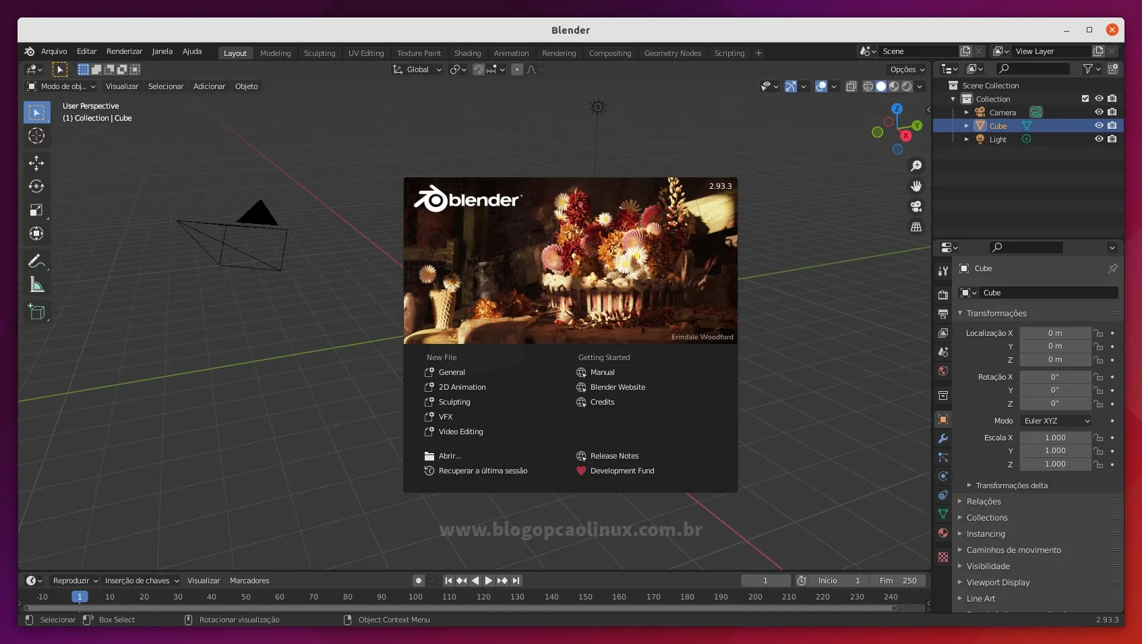Switch to the Geometry Nodes workspace tab
Image resolution: width=1142 pixels, height=644 pixels.
coord(672,53)
